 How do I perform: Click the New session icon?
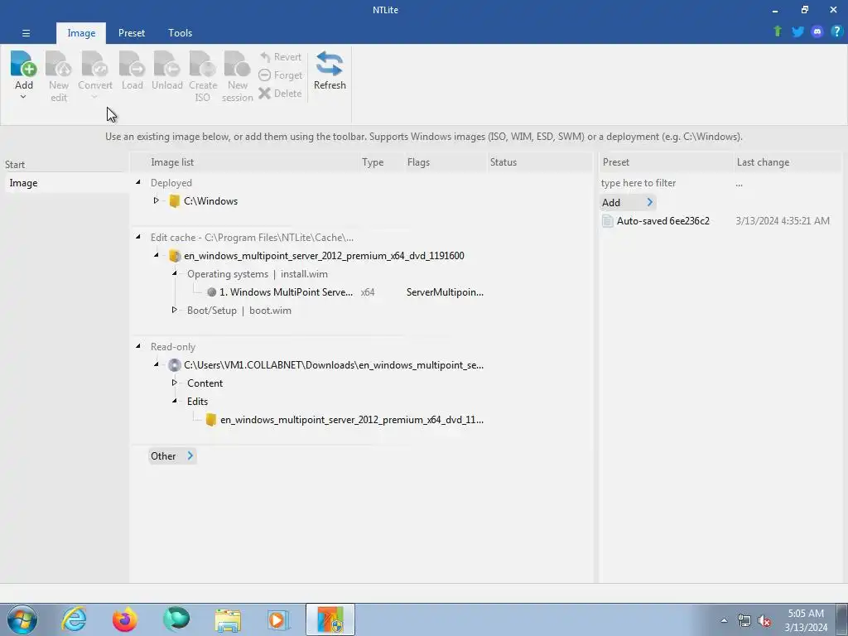click(237, 64)
